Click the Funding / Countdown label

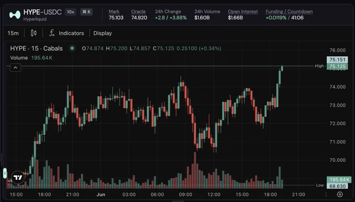[x=289, y=11]
